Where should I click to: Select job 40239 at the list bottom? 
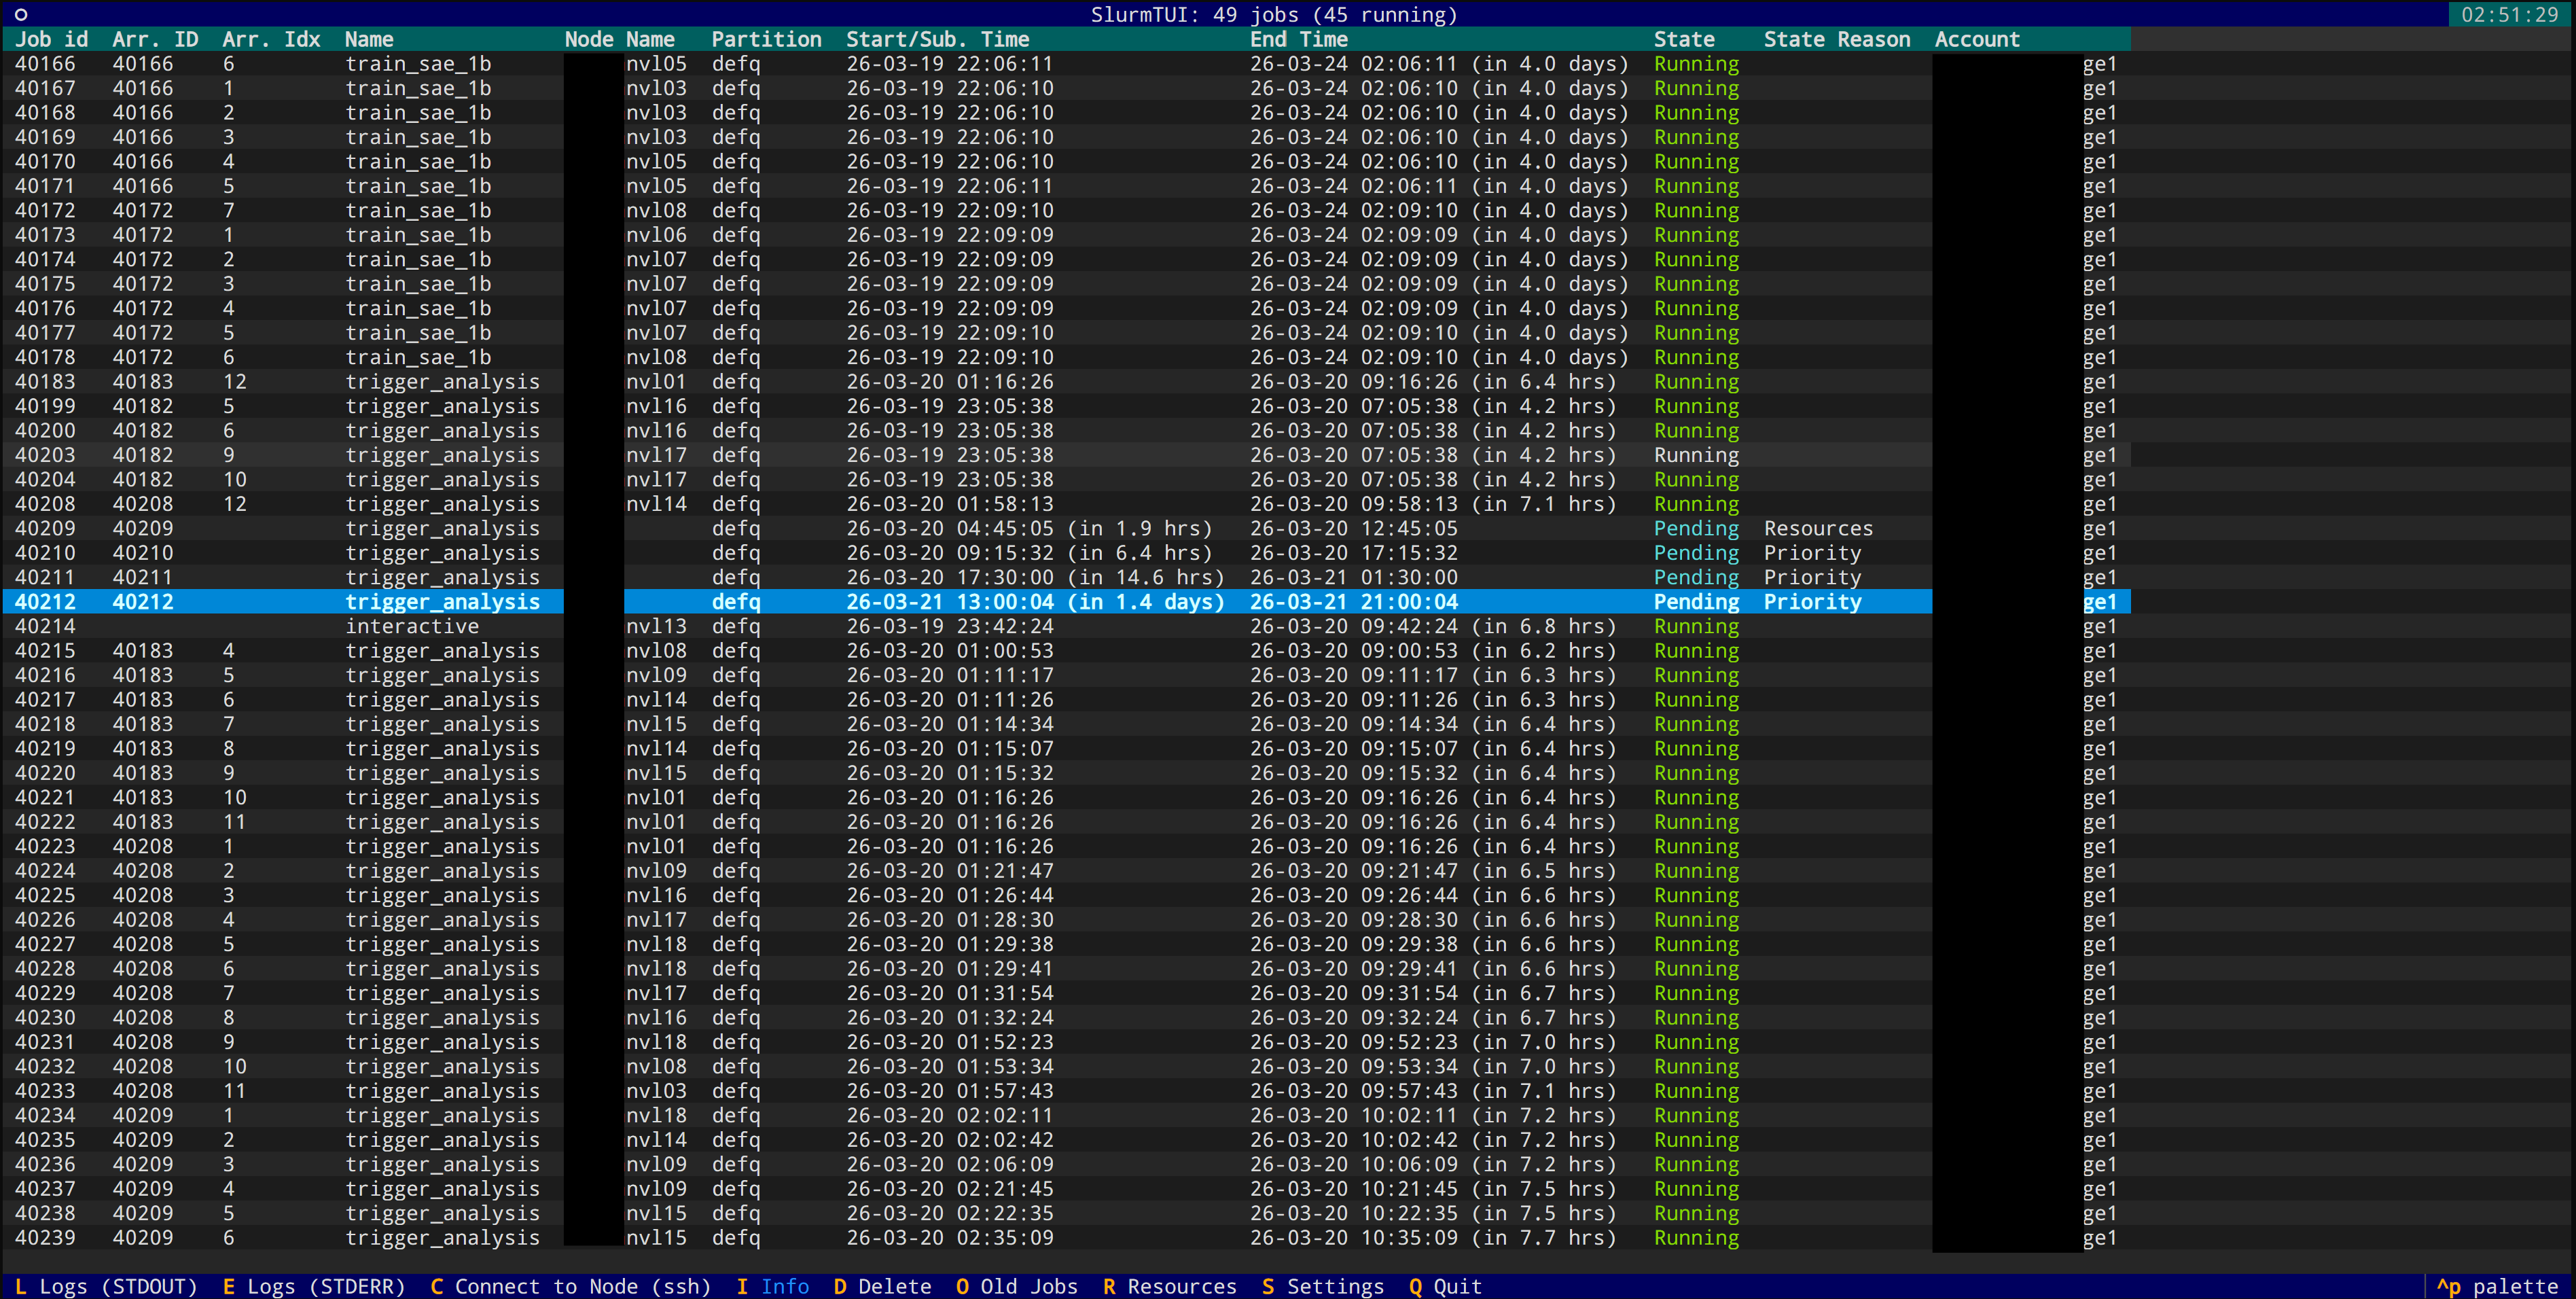442,1237
